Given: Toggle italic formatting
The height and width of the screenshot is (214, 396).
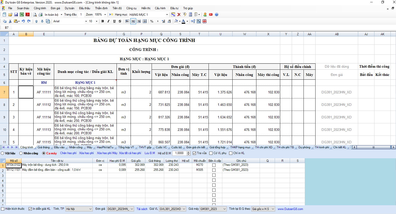Looking at the screenshot, I should click(x=108, y=21).
